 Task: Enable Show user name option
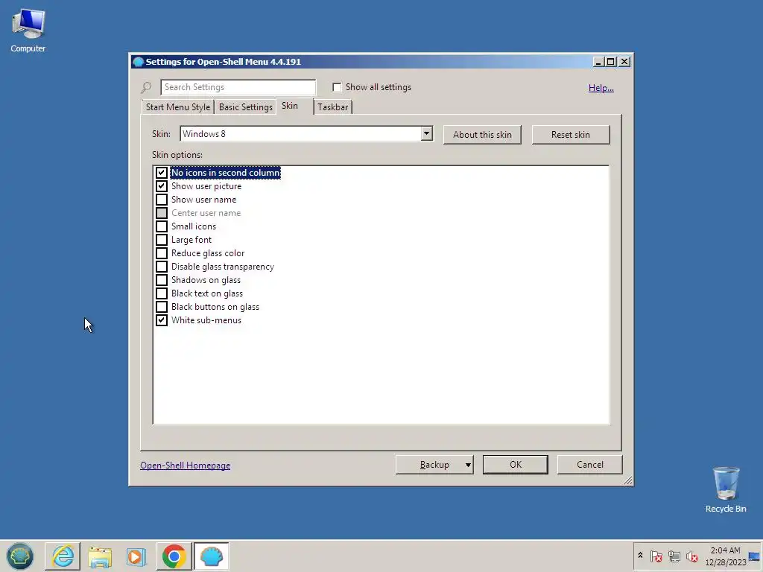[162, 200]
